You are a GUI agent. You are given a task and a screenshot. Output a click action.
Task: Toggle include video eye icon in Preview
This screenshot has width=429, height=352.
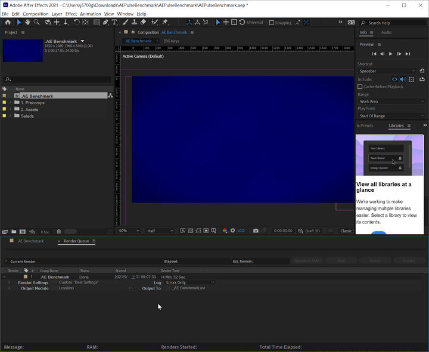click(394, 79)
